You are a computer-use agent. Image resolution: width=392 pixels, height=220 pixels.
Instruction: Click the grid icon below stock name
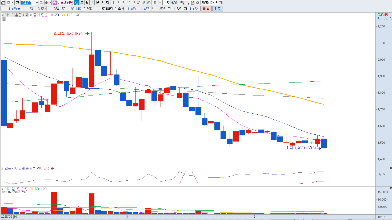pyautogui.click(x=4, y=19)
